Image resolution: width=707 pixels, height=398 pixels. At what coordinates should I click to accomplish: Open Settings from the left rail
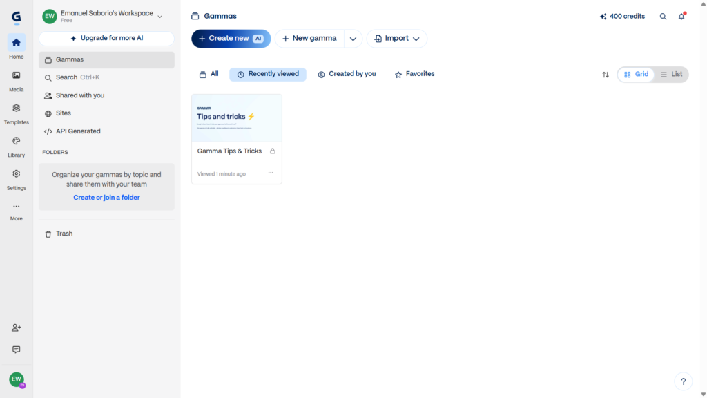pyautogui.click(x=17, y=180)
